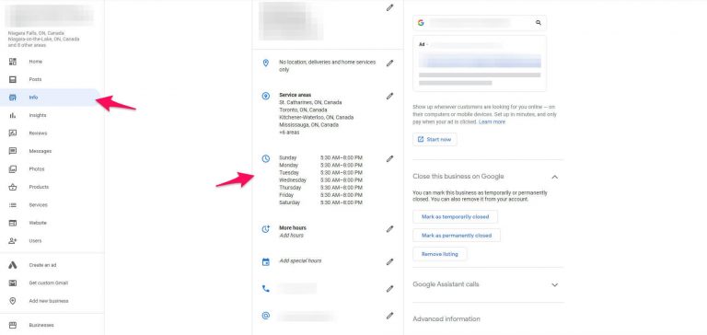Follow the Learn more link
This screenshot has width=707, height=335.
pyautogui.click(x=492, y=121)
